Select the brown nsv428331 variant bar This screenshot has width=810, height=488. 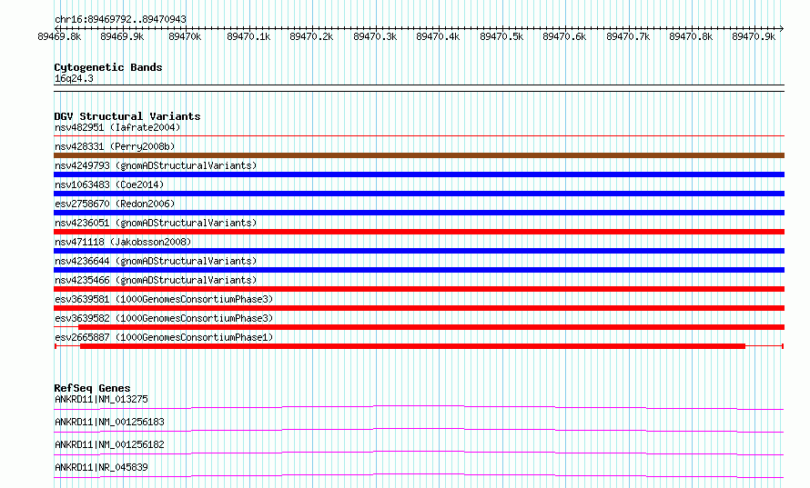coord(419,155)
